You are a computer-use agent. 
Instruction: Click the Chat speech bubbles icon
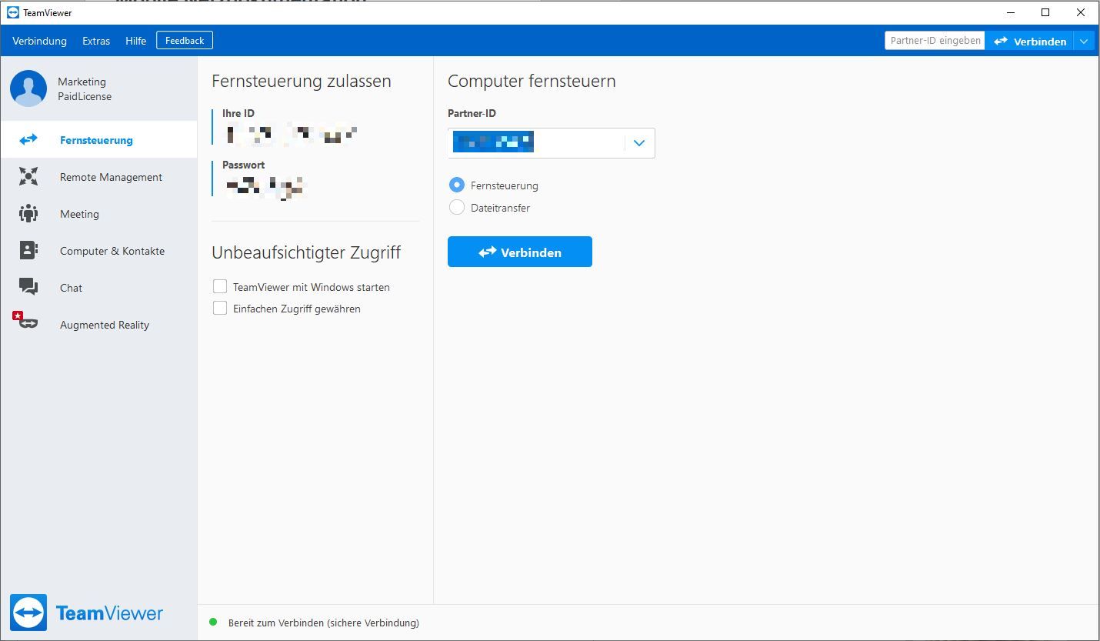click(x=28, y=287)
